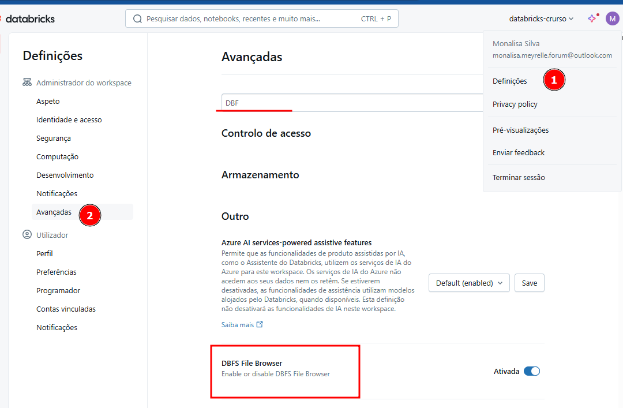The width and height of the screenshot is (623, 408).
Task: Go to Segurança settings
Action: [54, 138]
